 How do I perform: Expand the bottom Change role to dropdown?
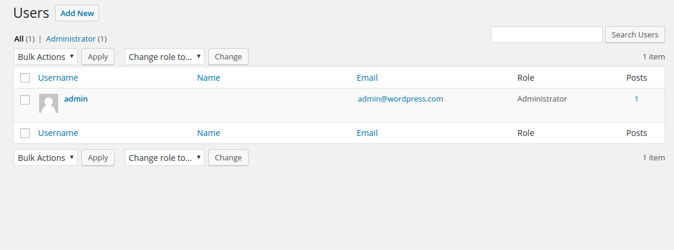tap(164, 158)
